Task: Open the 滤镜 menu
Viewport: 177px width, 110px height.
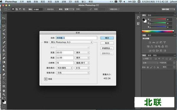Action: point(64,1)
